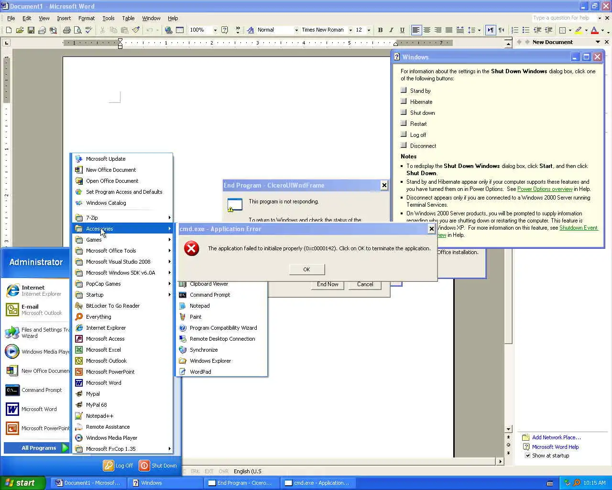Image resolution: width=612 pixels, height=490 pixels.
Task: Open Microsoft Excel from All Programs
Action: coord(103,350)
